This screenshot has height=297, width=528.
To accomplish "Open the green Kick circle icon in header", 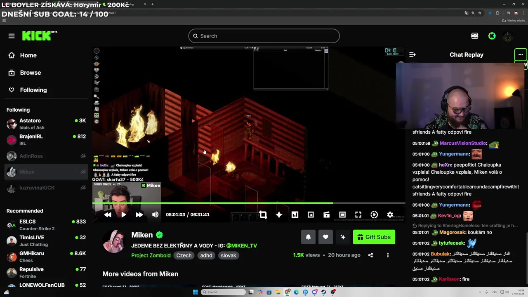I will 492,36.
